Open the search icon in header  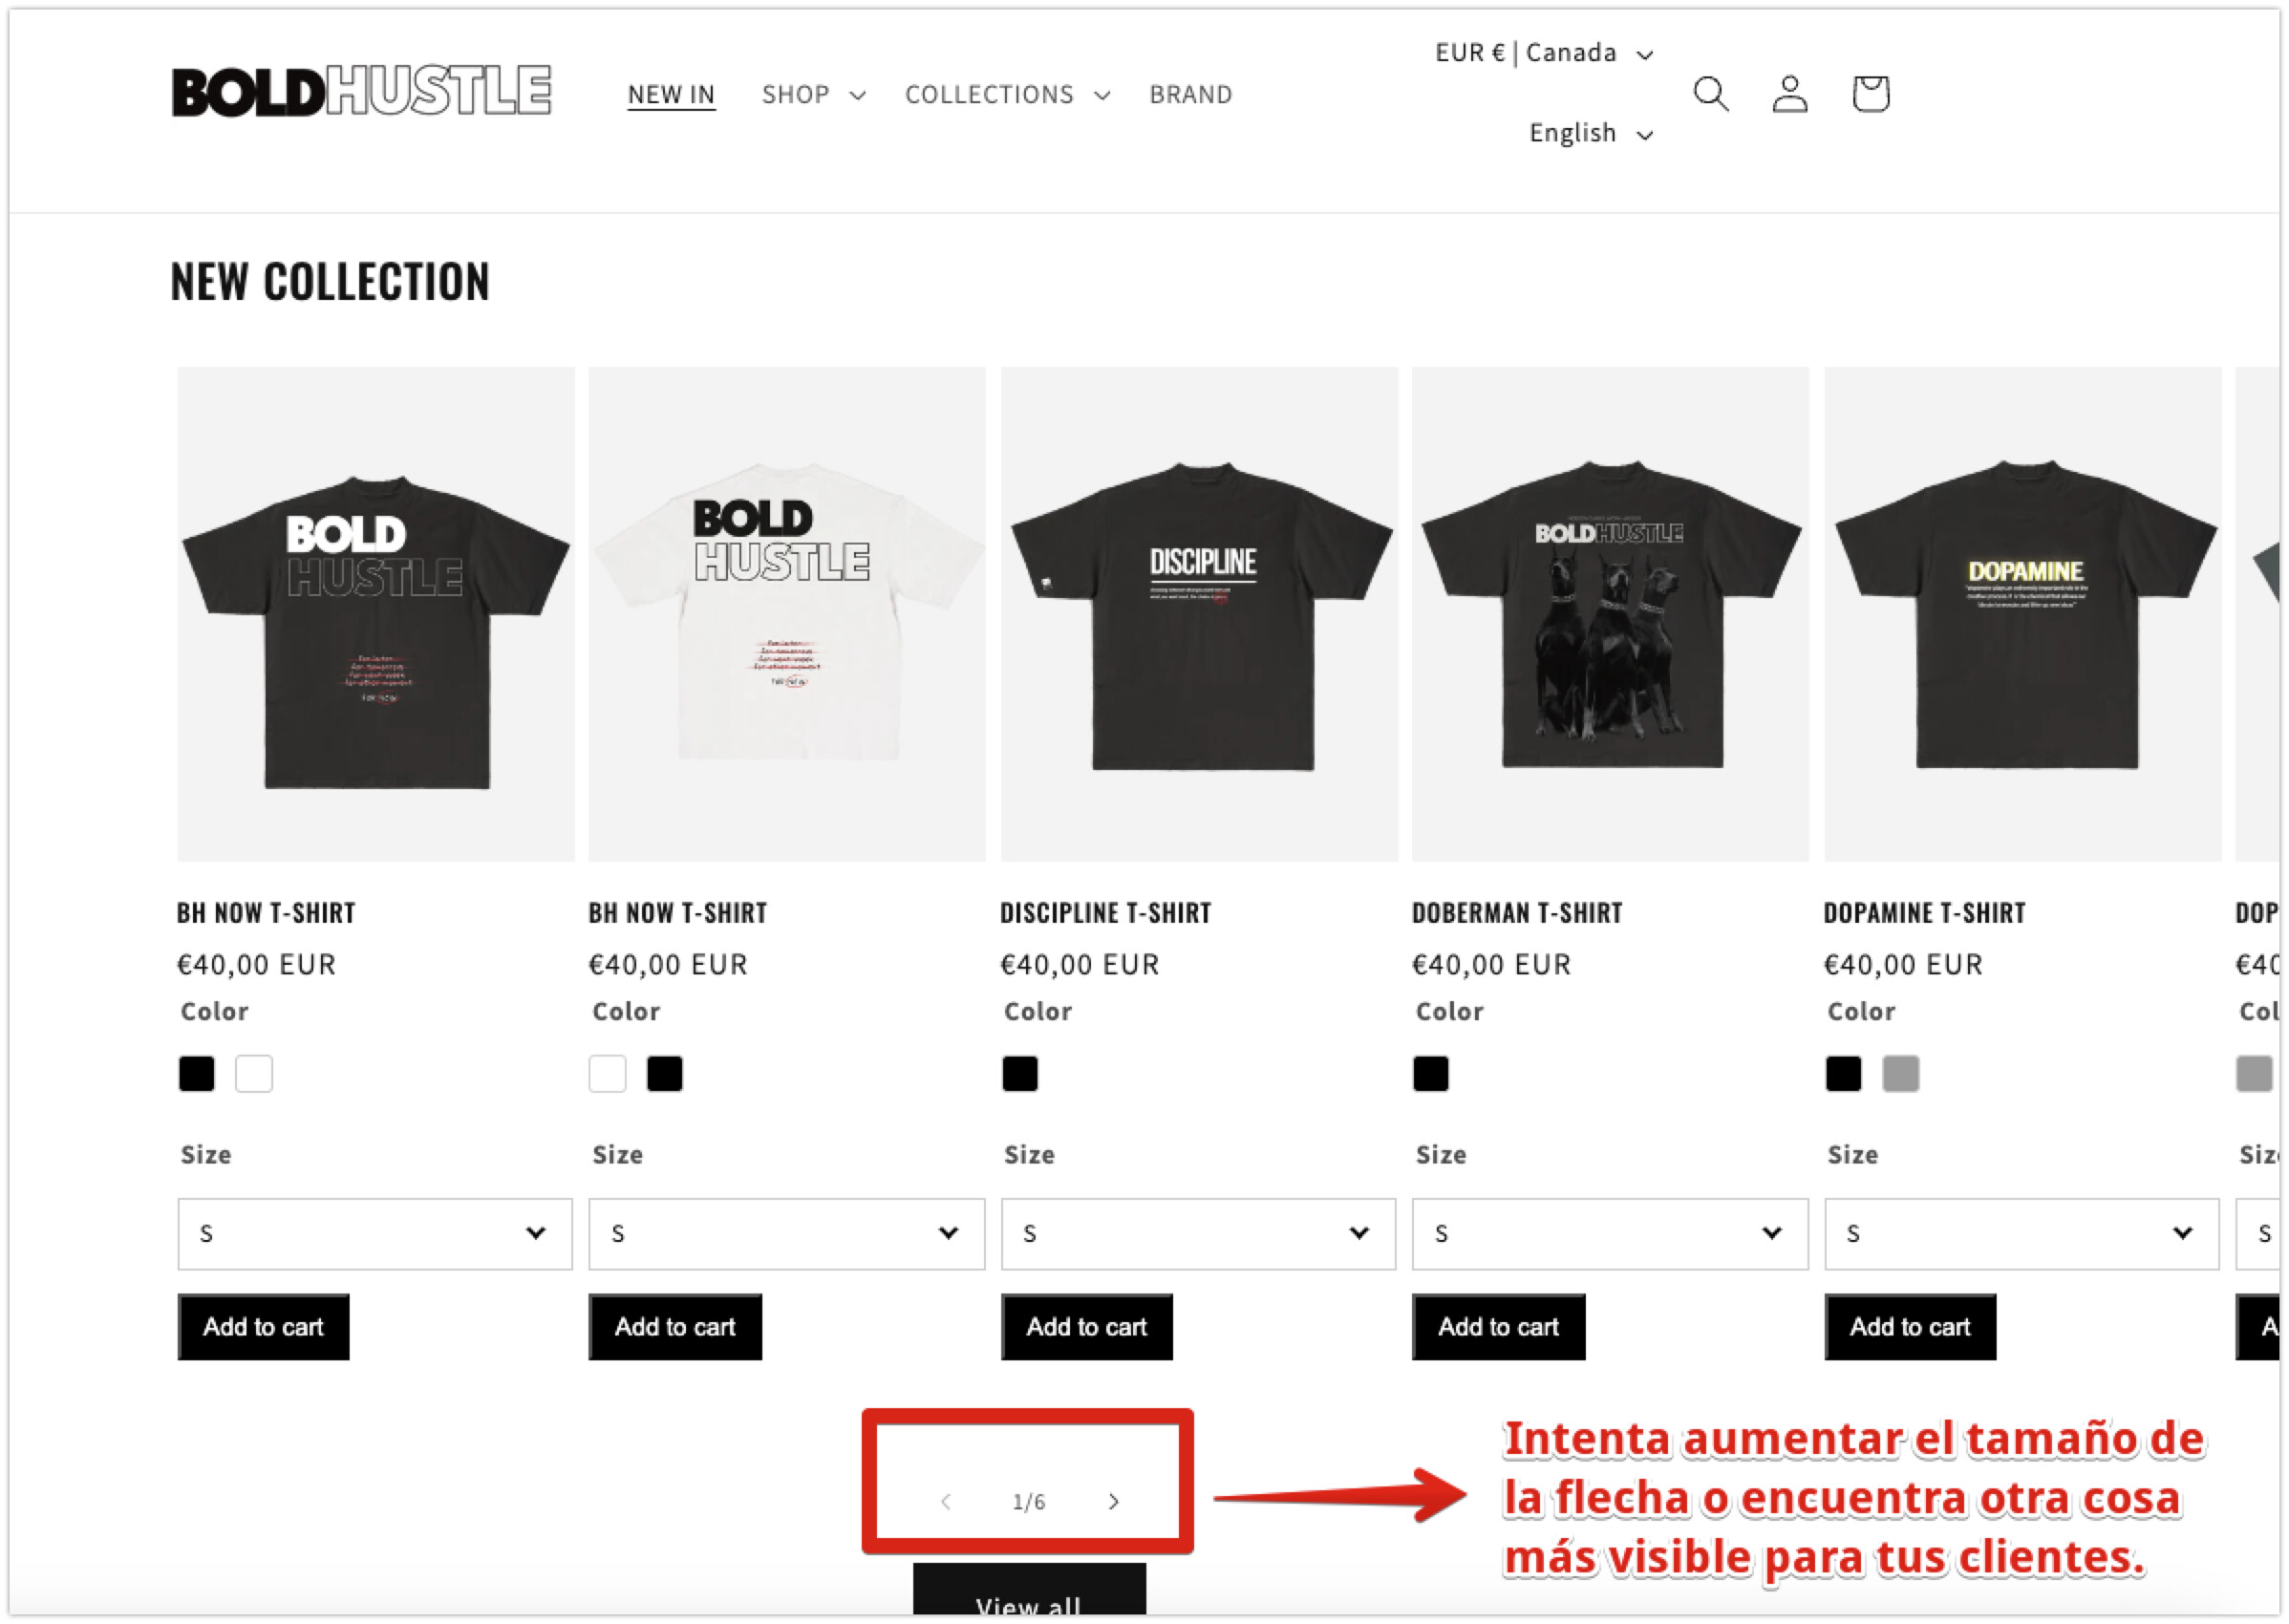point(1710,94)
